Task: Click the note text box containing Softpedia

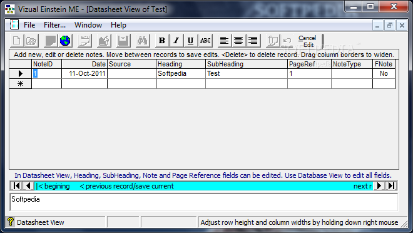Action: click(204, 202)
